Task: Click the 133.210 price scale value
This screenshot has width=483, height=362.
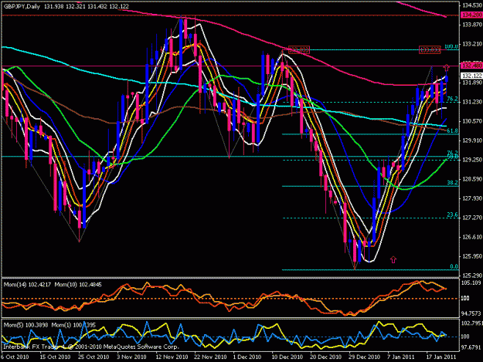Action: pos(472,44)
